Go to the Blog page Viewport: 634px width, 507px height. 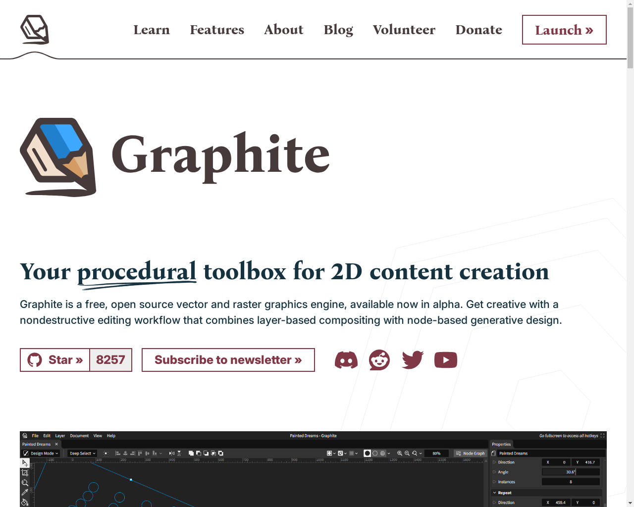pos(338,30)
